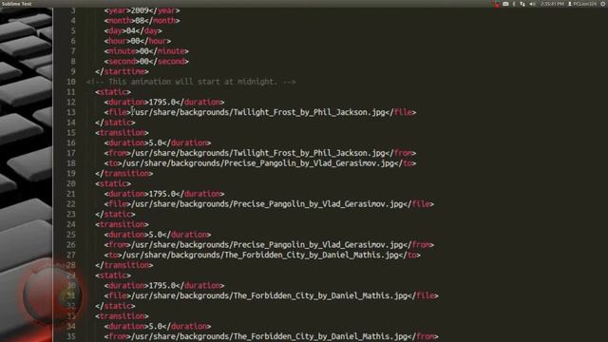The height and width of the screenshot is (342, 608).
Task: Click the opening static tag on line 20
Action: click(113, 183)
